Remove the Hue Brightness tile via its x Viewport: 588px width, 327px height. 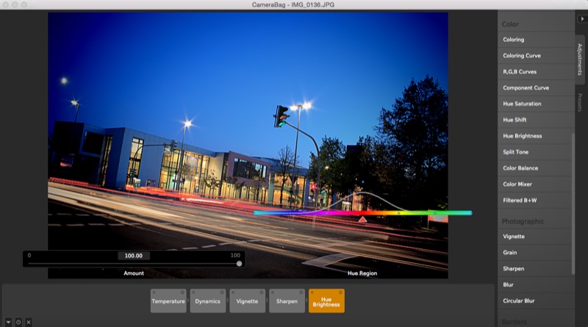pos(313,292)
